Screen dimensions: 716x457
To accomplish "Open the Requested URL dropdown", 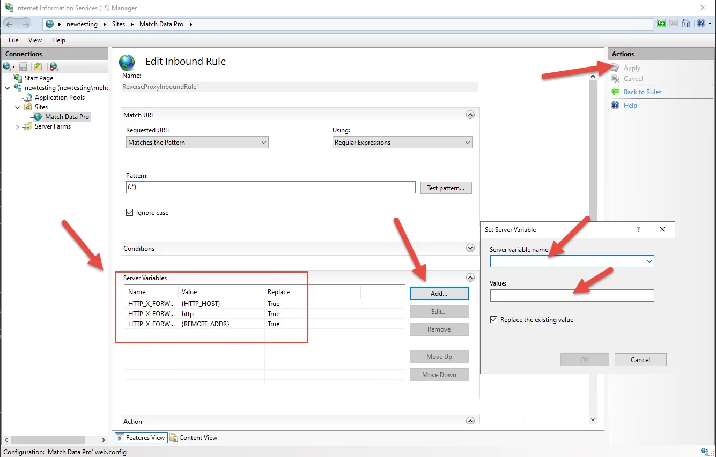I will [x=197, y=143].
